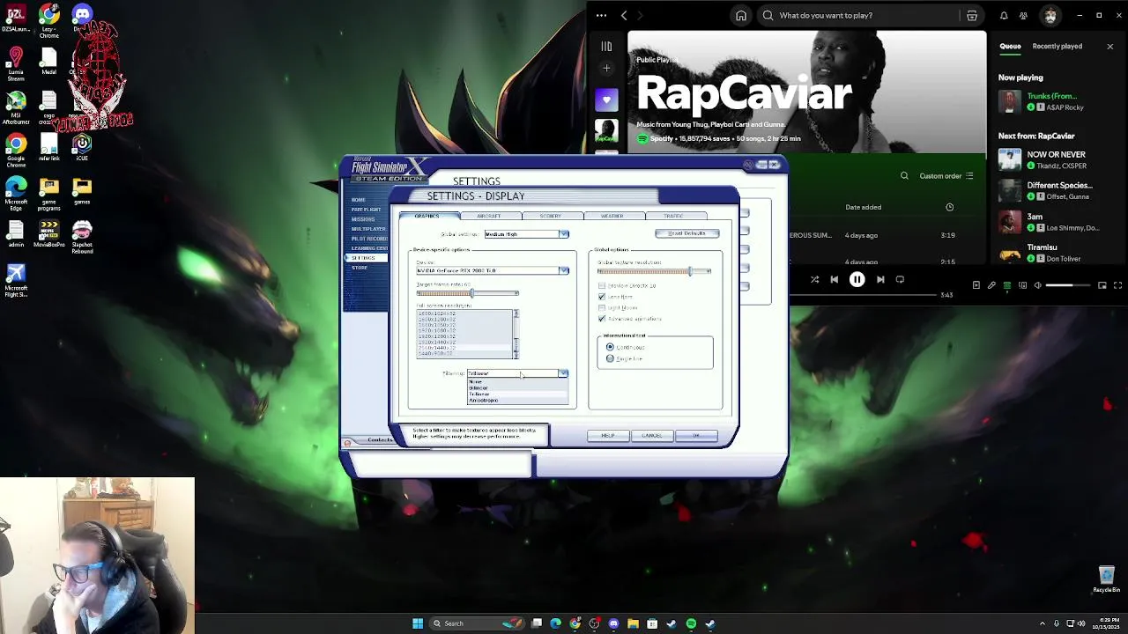Toggle shuffle in Spotify player
The width and height of the screenshot is (1128, 634).
(814, 280)
